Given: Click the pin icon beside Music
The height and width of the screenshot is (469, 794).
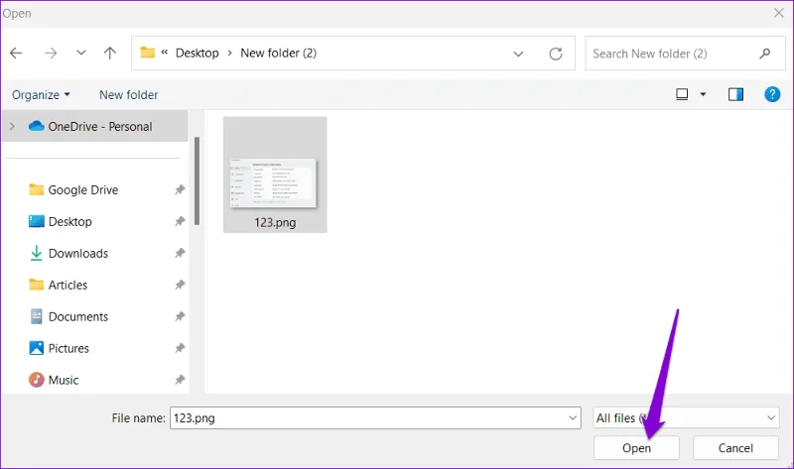Looking at the screenshot, I should [x=180, y=380].
